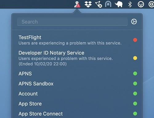Click the elephant menu bar icon
The image size is (154, 118).
coord(119,4)
